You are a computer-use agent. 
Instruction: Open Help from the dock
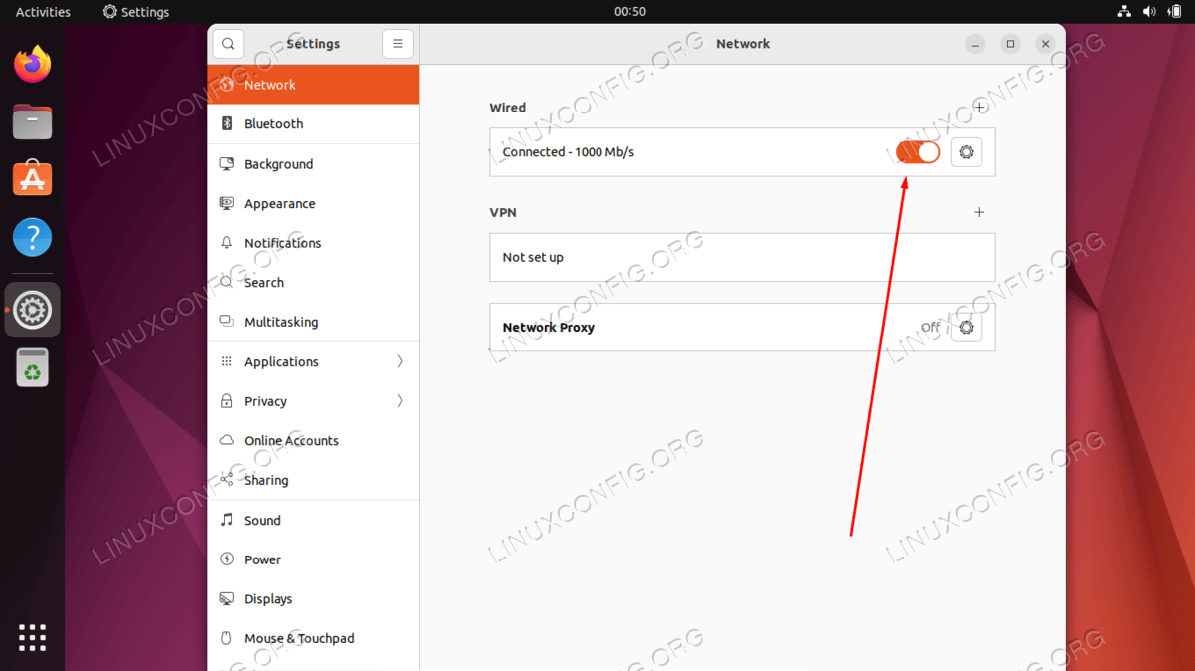(33, 238)
